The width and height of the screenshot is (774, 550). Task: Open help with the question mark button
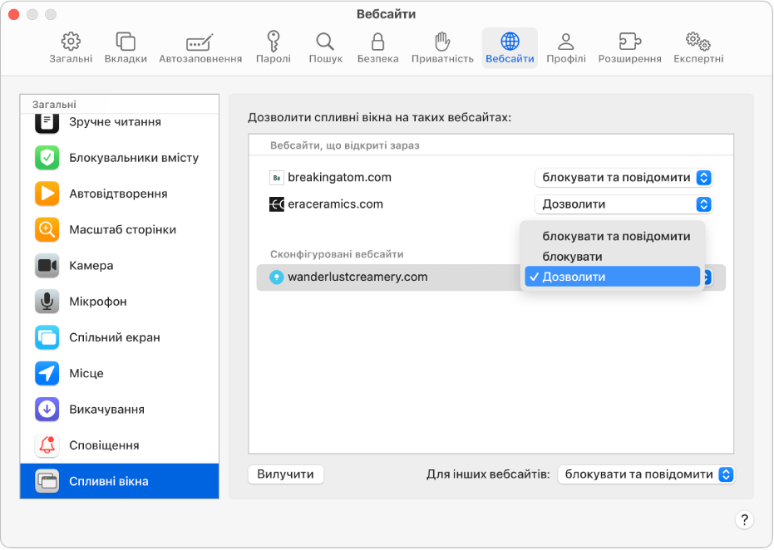(744, 519)
